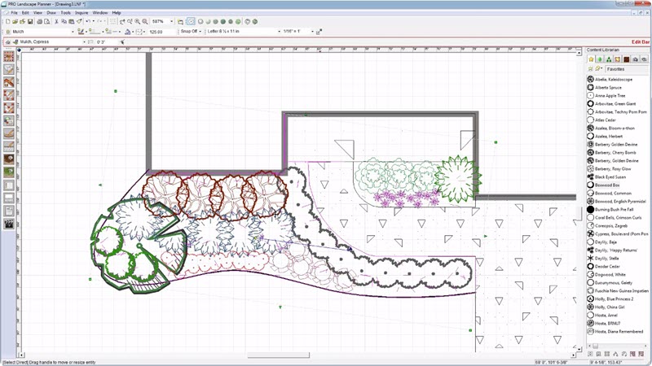Screen dimensions: 652x366
Task: Select the top tool in the left sidebar
Action: pos(9,56)
